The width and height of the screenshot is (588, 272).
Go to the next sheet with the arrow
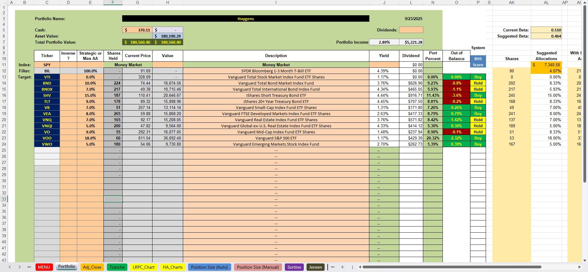tap(20, 267)
